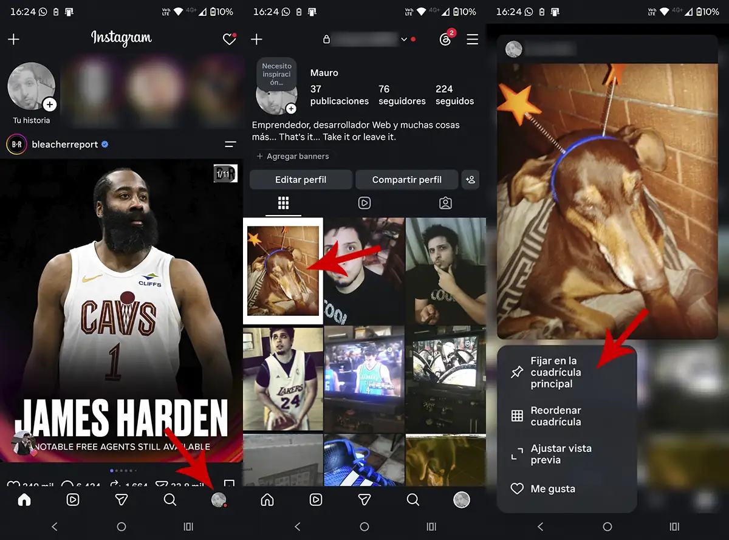The width and height of the screenshot is (729, 540).
Task: Open the Lakers 24 jersey thumbnail
Action: click(282, 379)
